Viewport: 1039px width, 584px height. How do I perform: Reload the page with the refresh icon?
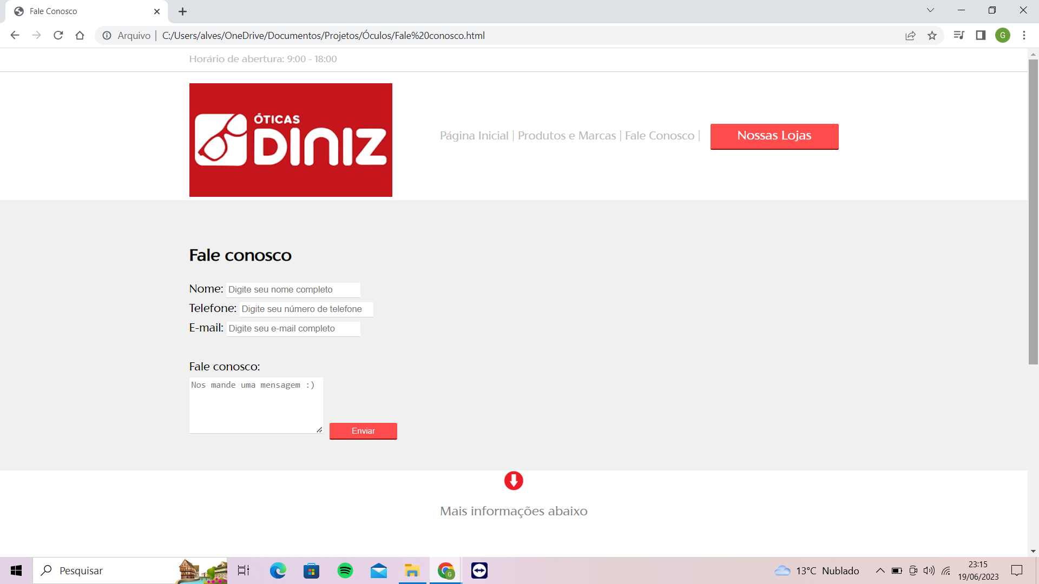point(58,36)
